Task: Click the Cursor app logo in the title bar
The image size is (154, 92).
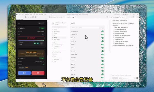Action: coord(17,14)
